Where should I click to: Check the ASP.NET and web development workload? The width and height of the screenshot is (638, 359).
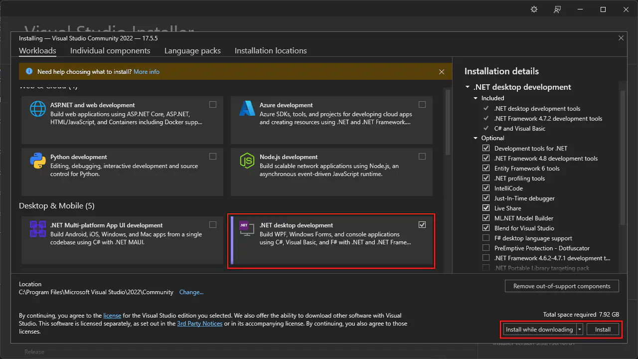coord(213,105)
